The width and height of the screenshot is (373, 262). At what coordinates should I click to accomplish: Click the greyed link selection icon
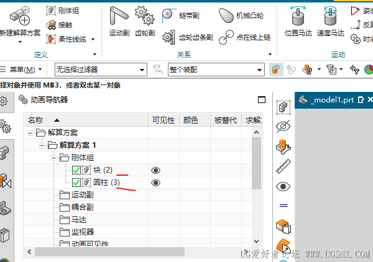[291, 70]
